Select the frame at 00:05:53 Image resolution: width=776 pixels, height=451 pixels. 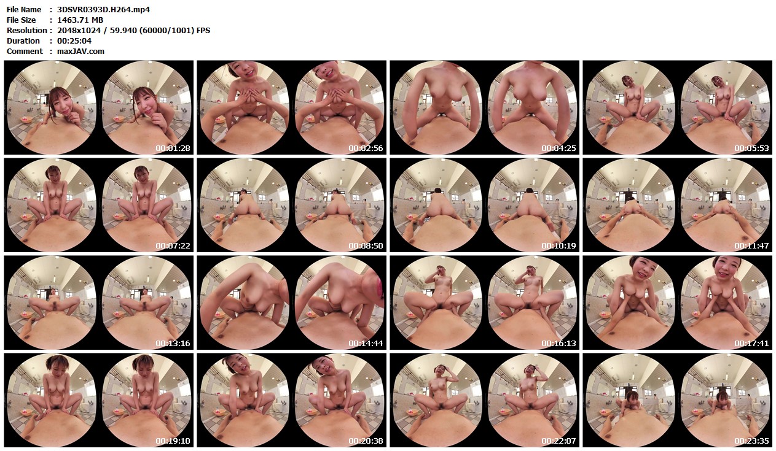coord(678,107)
